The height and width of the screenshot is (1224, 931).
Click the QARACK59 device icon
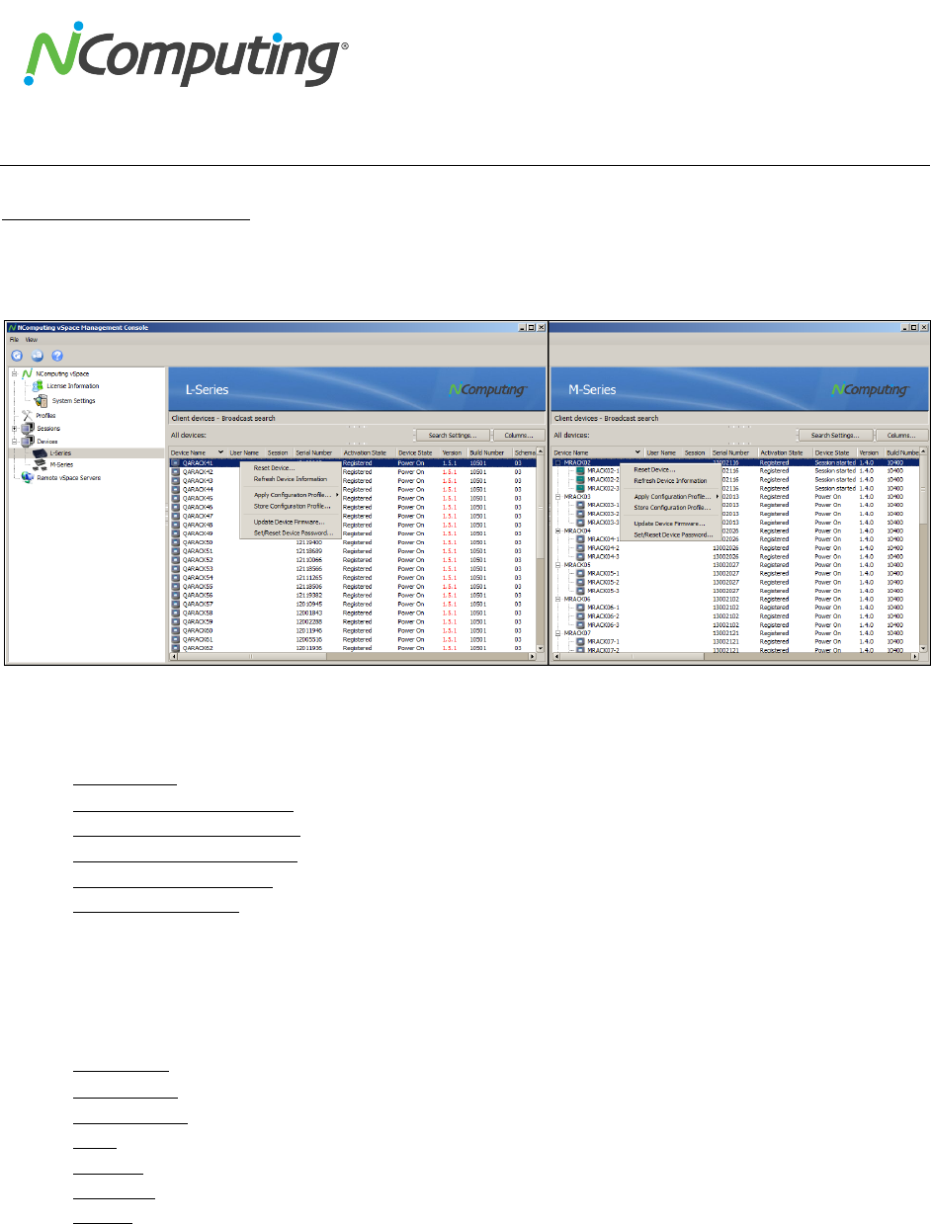pyautogui.click(x=176, y=621)
